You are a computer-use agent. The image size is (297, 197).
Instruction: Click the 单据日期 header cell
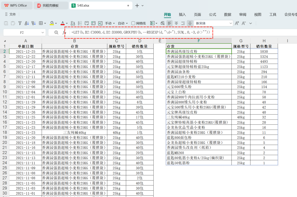pos(26,46)
